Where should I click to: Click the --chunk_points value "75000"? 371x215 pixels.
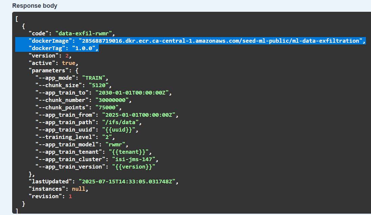click(107, 108)
